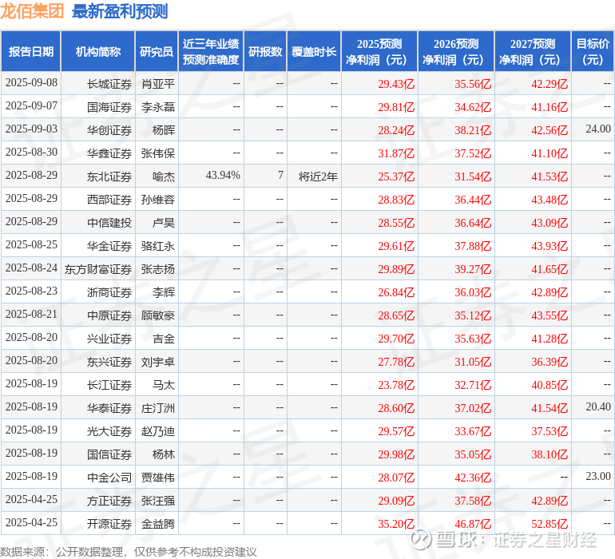The image size is (615, 559).
Task: Click the 31.87亿 forecast value
Action: pos(396,153)
